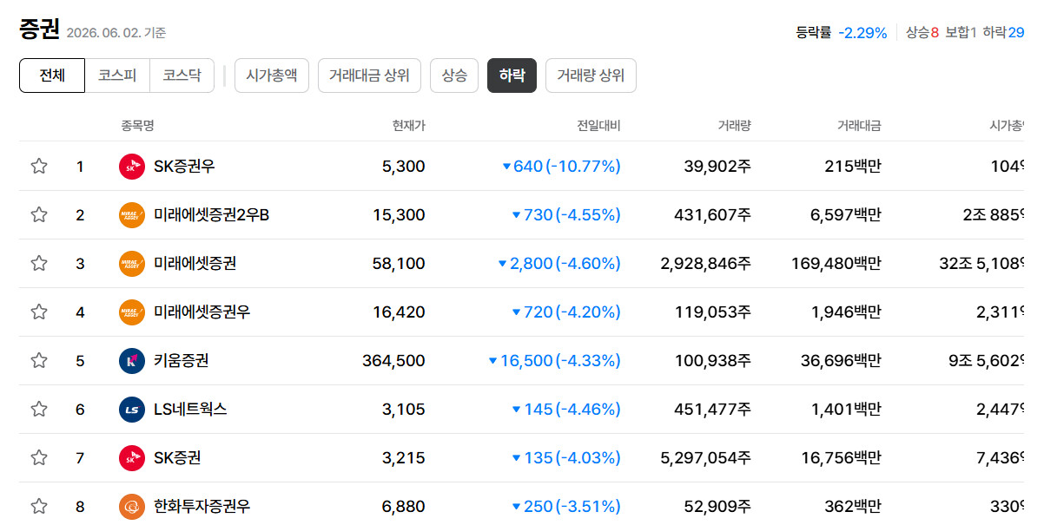Open 미래에셋증권2우B stock link
This screenshot has height=525, width=1044.
coord(211,214)
